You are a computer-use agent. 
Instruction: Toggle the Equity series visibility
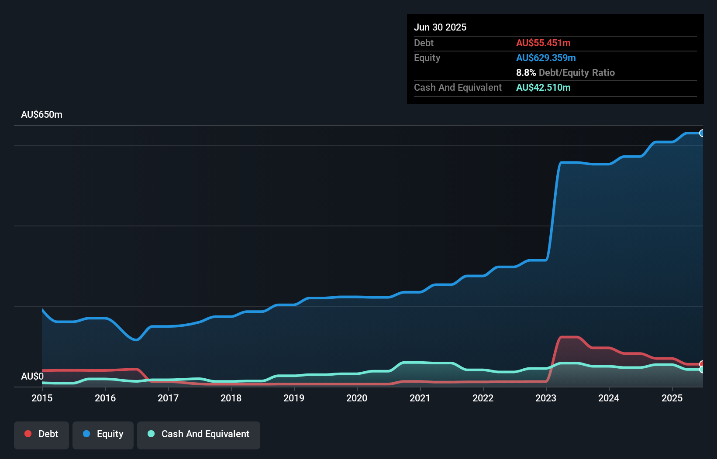pyautogui.click(x=103, y=435)
